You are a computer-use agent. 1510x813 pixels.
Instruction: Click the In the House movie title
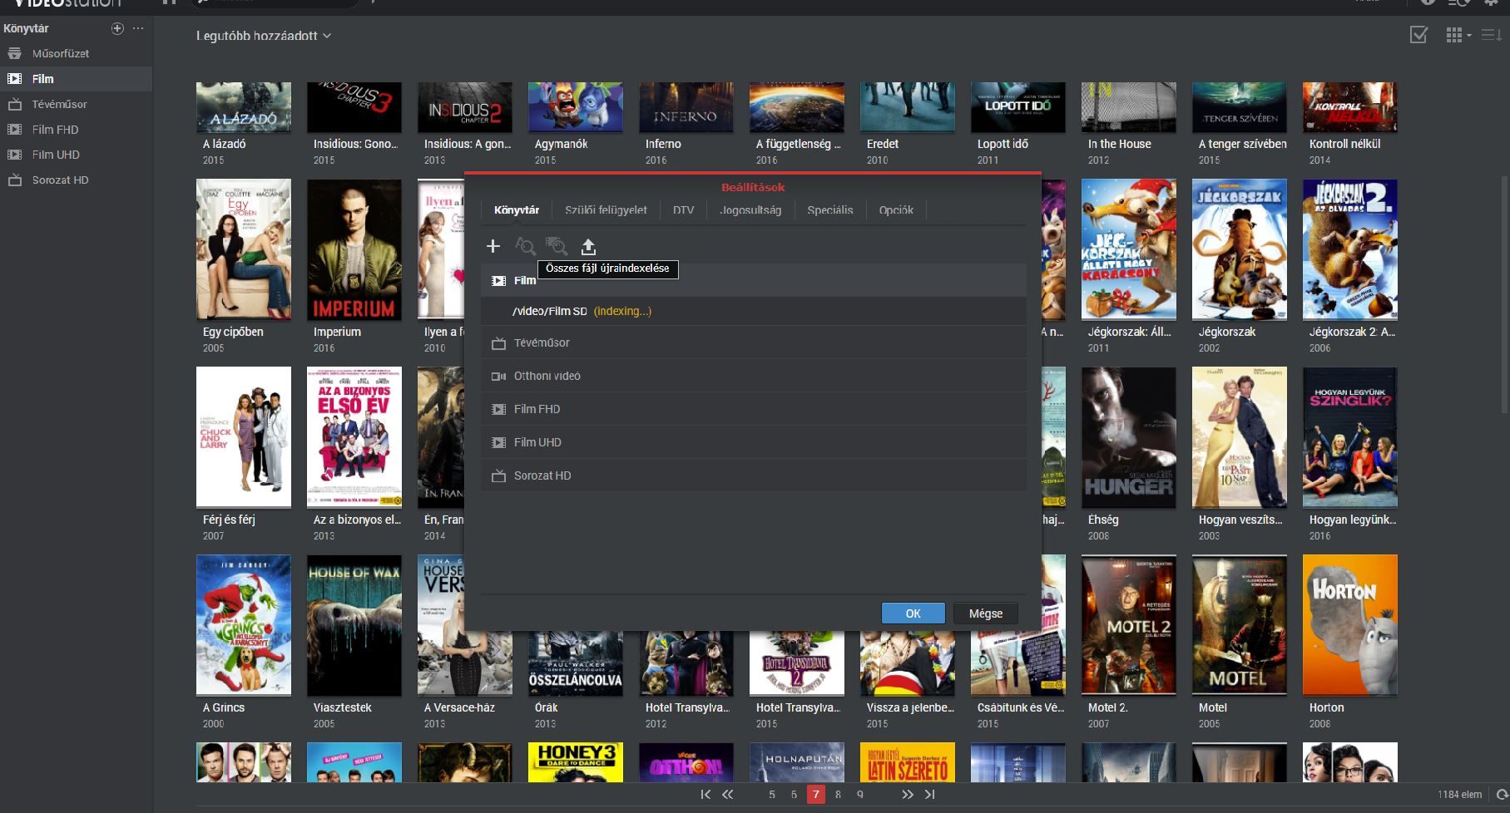click(x=1119, y=144)
